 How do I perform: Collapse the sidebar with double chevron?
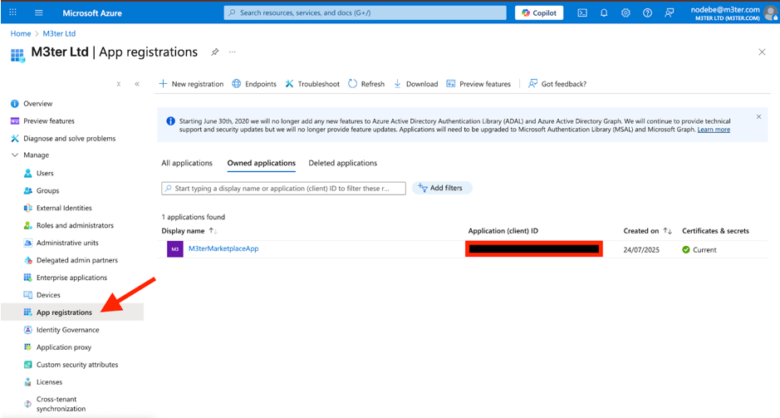tap(137, 84)
